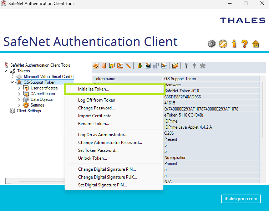Click the pencil Rename Token icon
Image resolution: width=269 pixels, height=211 pixels.
[128, 66]
